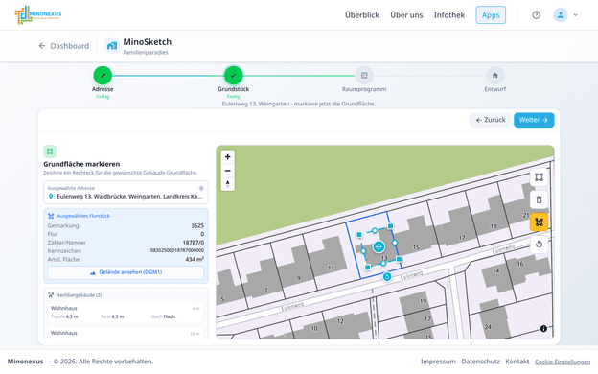Click the Minonexus logo
The width and height of the screenshot is (598, 374).
click(38, 15)
